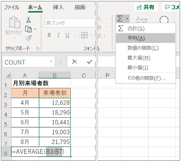Click the Borders grid icon
Screen dimensions: 181x162
pyautogui.click(x=84, y=35)
